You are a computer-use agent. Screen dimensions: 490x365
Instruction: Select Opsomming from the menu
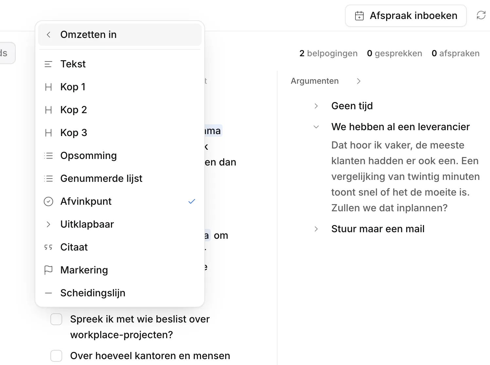(x=120, y=156)
